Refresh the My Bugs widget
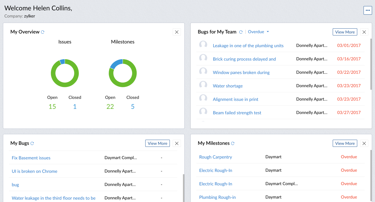 [x=32, y=143]
